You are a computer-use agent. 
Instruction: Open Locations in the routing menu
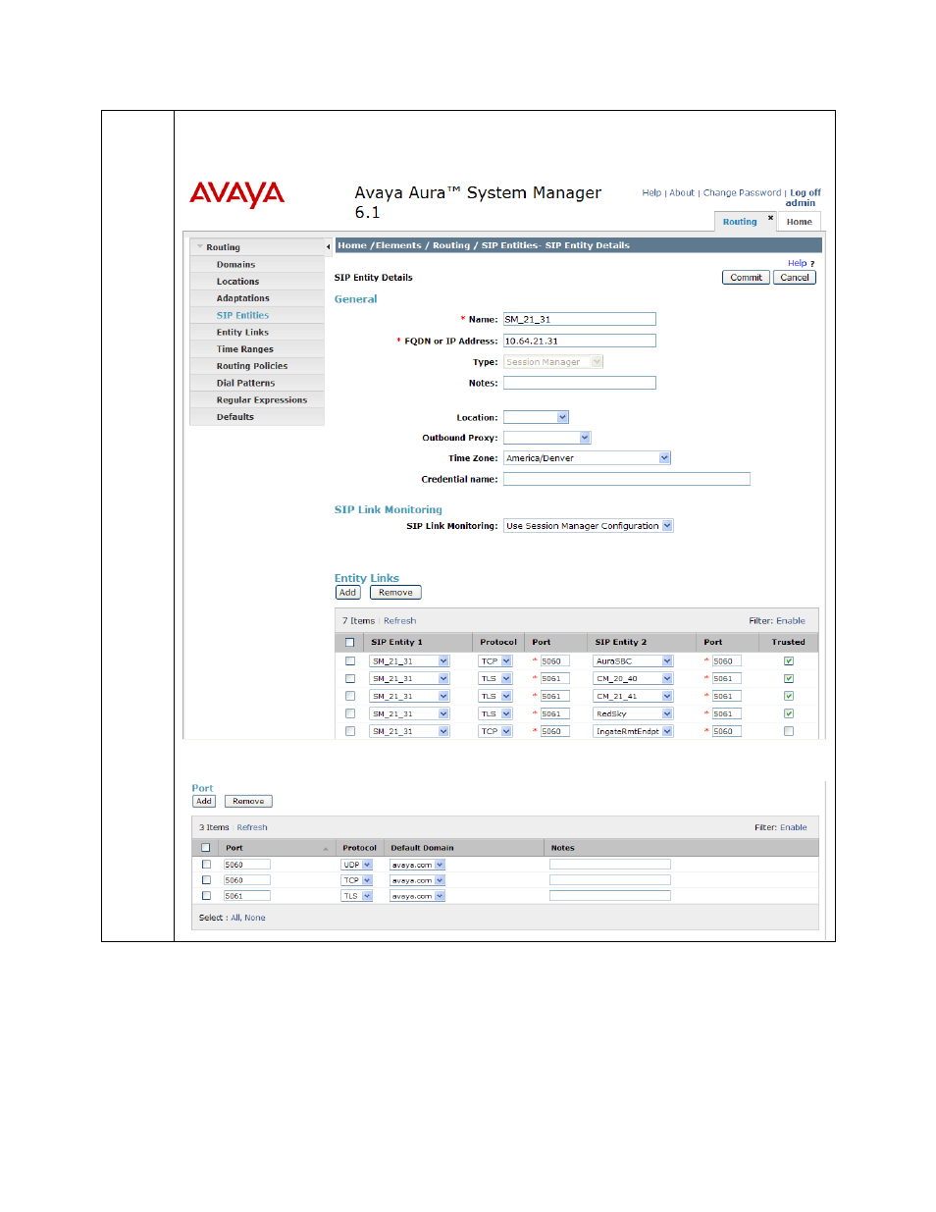237,282
